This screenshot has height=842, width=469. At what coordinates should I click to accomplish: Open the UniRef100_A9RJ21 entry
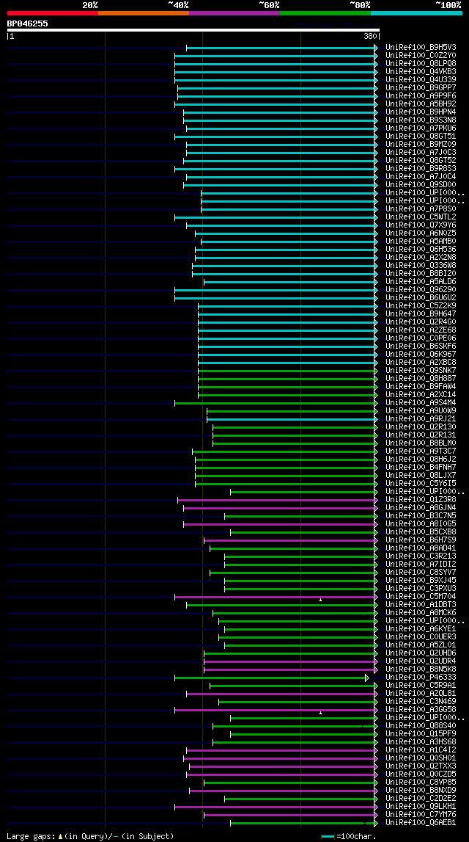421,419
